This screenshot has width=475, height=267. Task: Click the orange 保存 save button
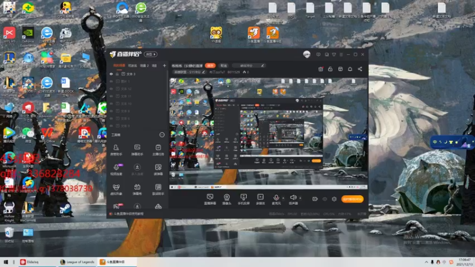coord(210,65)
